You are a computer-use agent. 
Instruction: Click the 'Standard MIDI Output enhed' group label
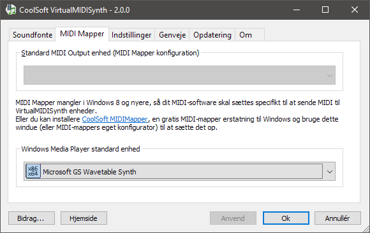pos(110,53)
